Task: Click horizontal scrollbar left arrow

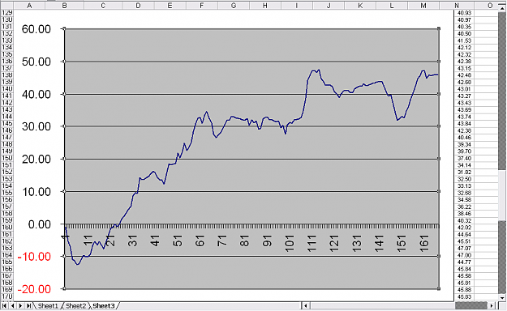Action: coord(306,305)
